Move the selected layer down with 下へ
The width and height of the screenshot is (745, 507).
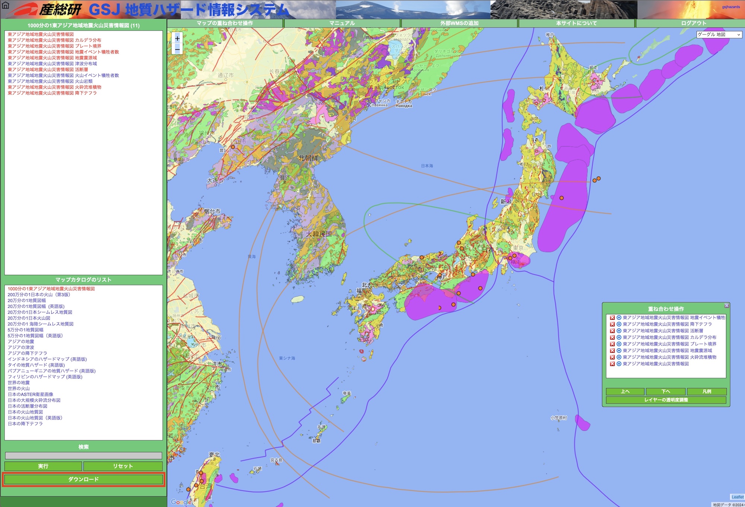(666, 392)
